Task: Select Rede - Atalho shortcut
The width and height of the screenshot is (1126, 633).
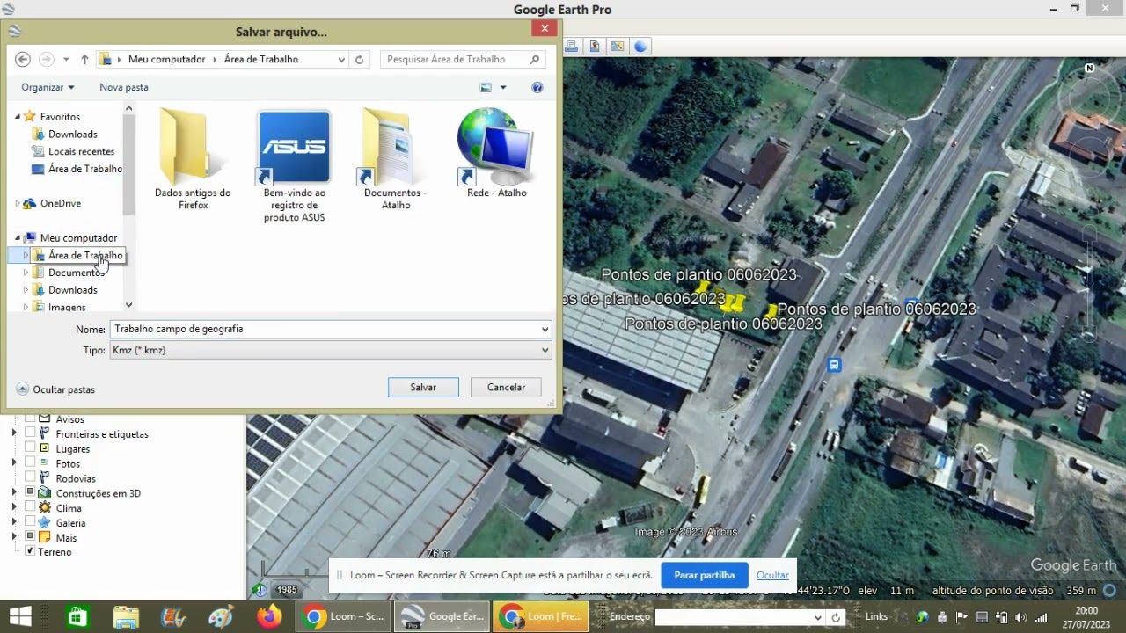Action: tap(497, 154)
